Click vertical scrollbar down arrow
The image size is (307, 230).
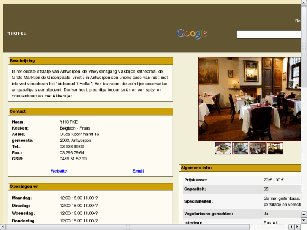pyautogui.click(x=304, y=220)
